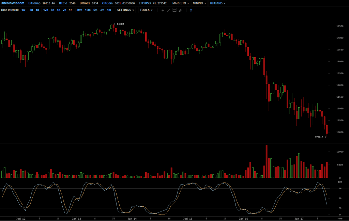
Task: Open the OKCoin market link
Action: 107,3
